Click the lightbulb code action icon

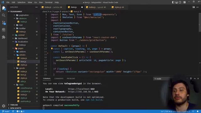point(52,49)
